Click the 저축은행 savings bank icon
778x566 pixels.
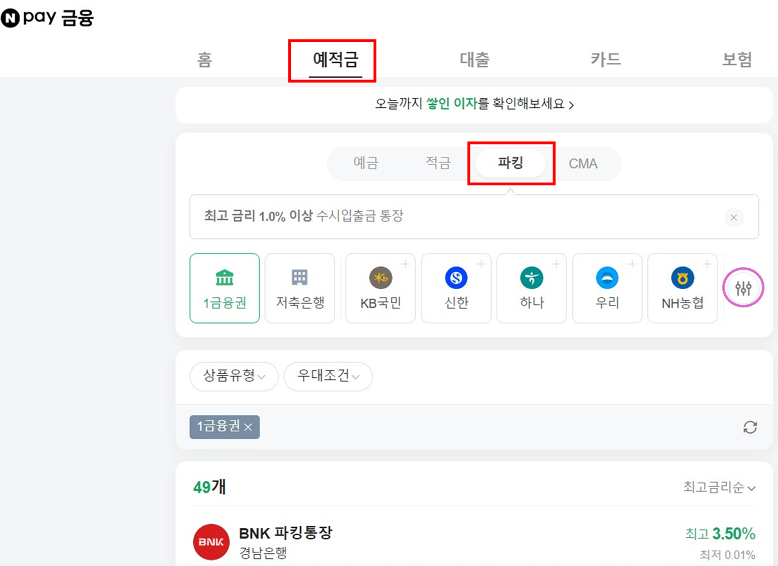[299, 288]
